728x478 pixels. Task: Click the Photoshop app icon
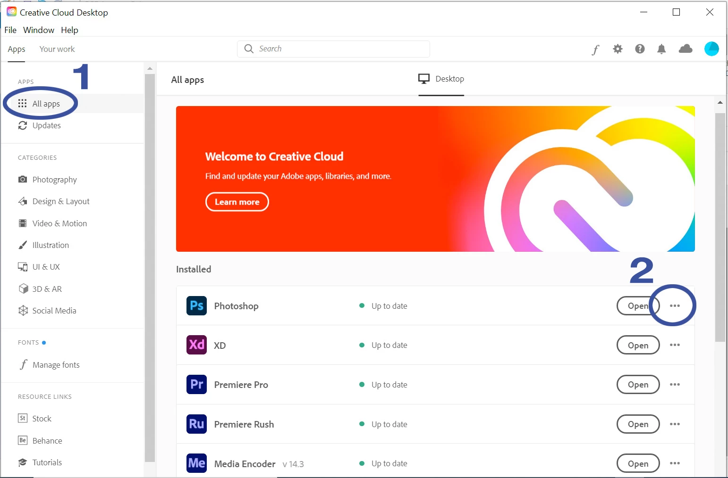tap(196, 306)
